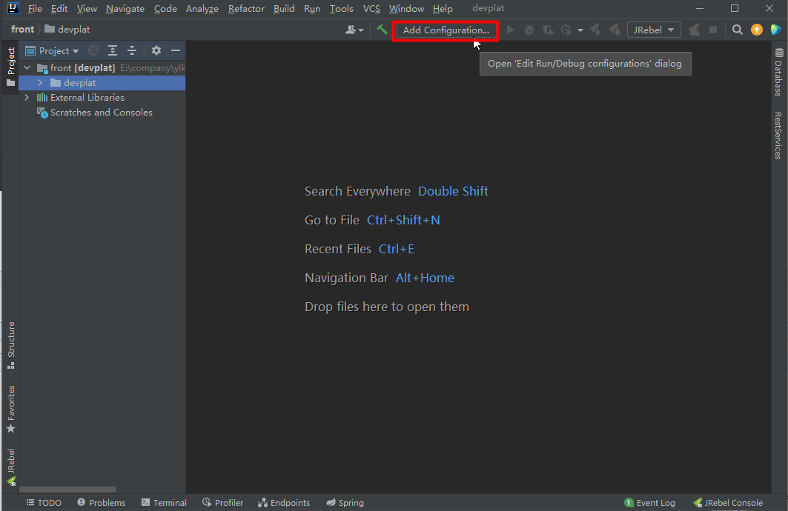Expand the devplat folder arrow

tap(40, 83)
